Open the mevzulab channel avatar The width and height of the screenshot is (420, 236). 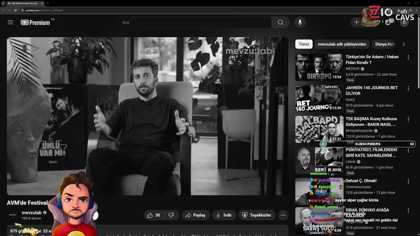(12, 215)
